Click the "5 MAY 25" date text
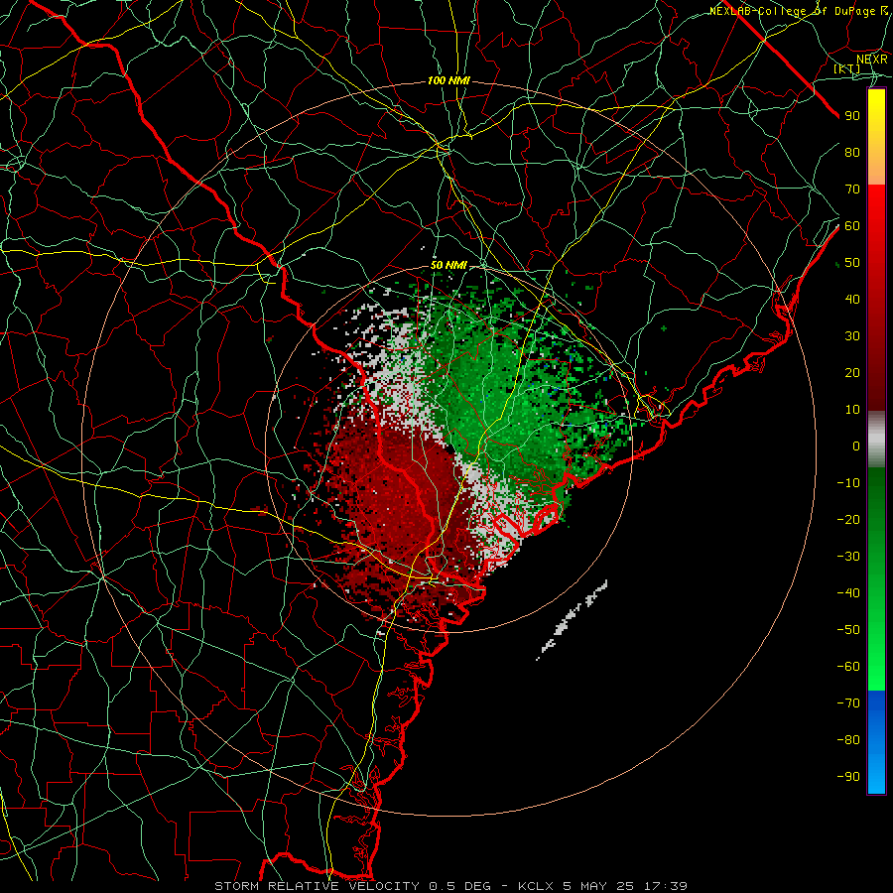The width and height of the screenshot is (893, 893). 599,886
